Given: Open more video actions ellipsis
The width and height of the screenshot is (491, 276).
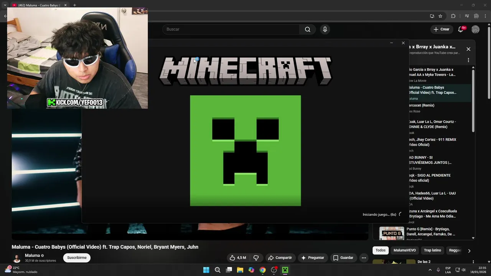Looking at the screenshot, I should tap(364, 258).
